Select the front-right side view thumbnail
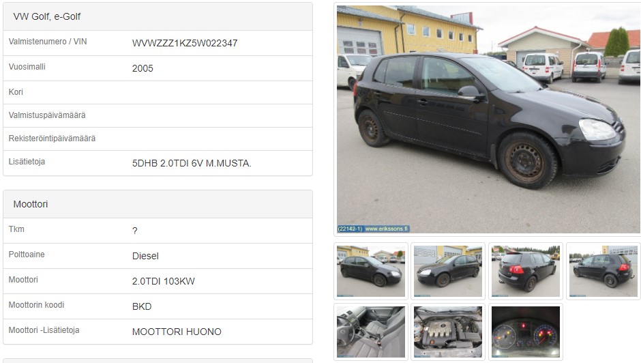The height and width of the screenshot is (363, 641). [x=371, y=271]
